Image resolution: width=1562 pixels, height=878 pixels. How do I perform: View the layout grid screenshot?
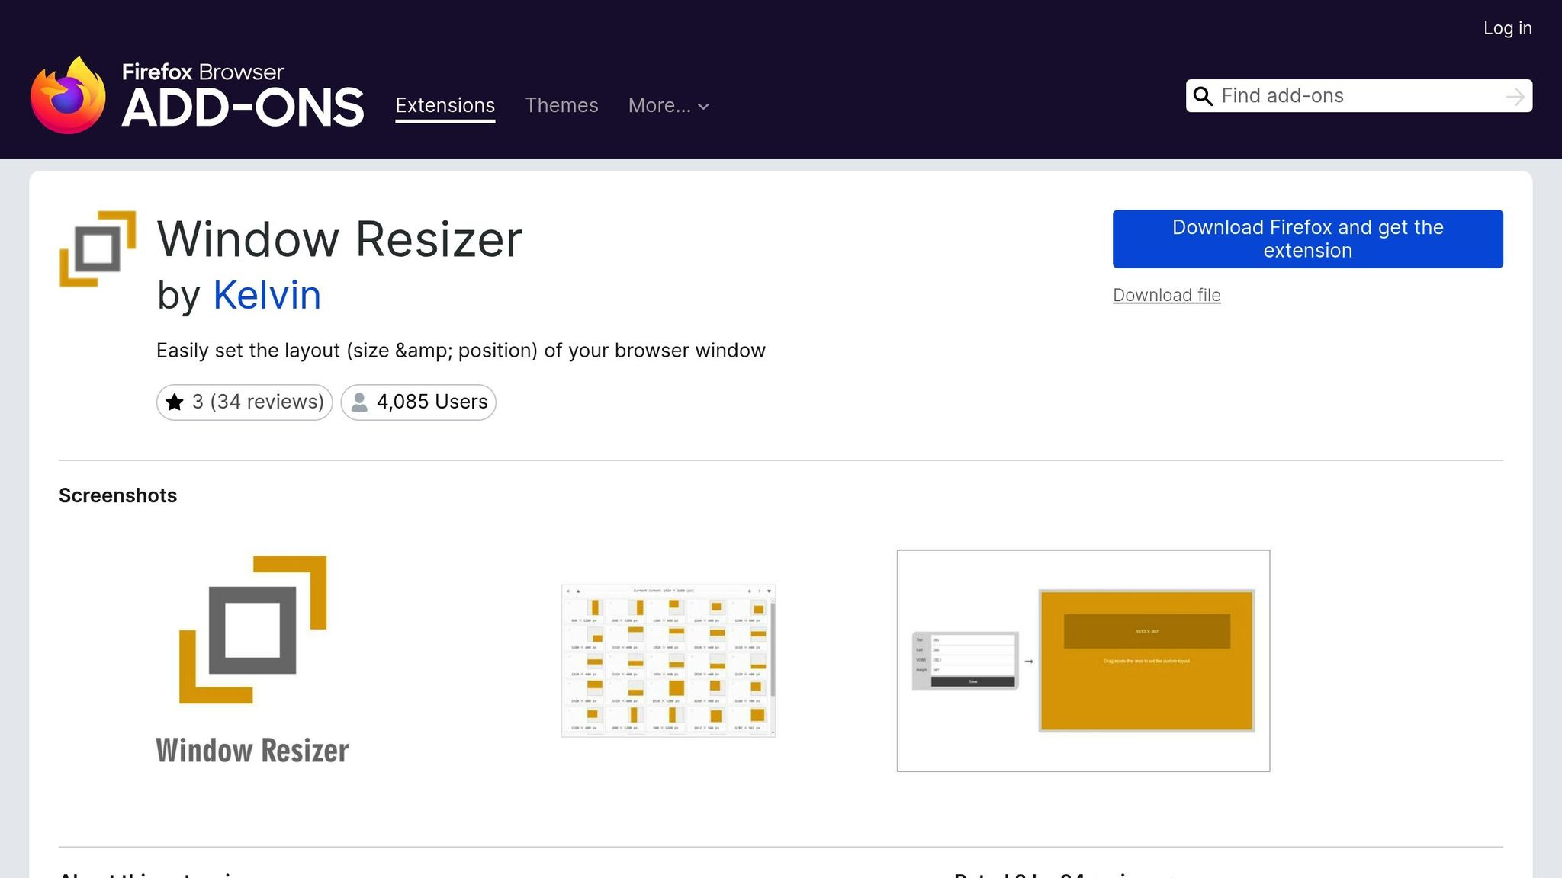click(668, 660)
